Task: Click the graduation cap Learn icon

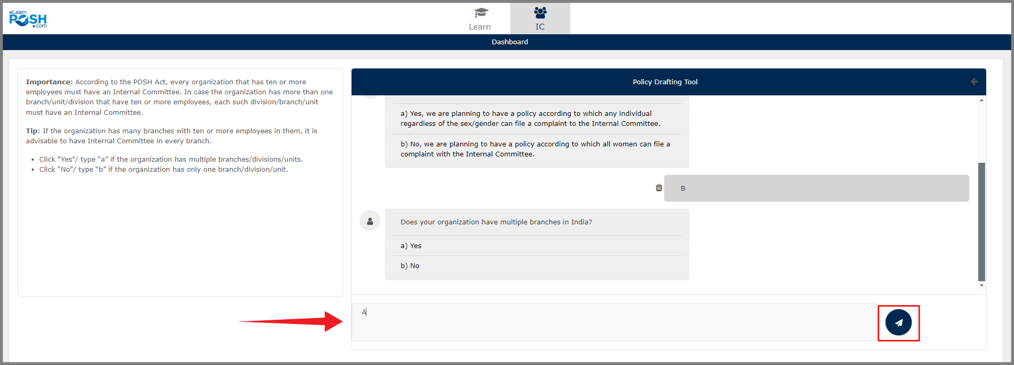Action: pyautogui.click(x=481, y=13)
